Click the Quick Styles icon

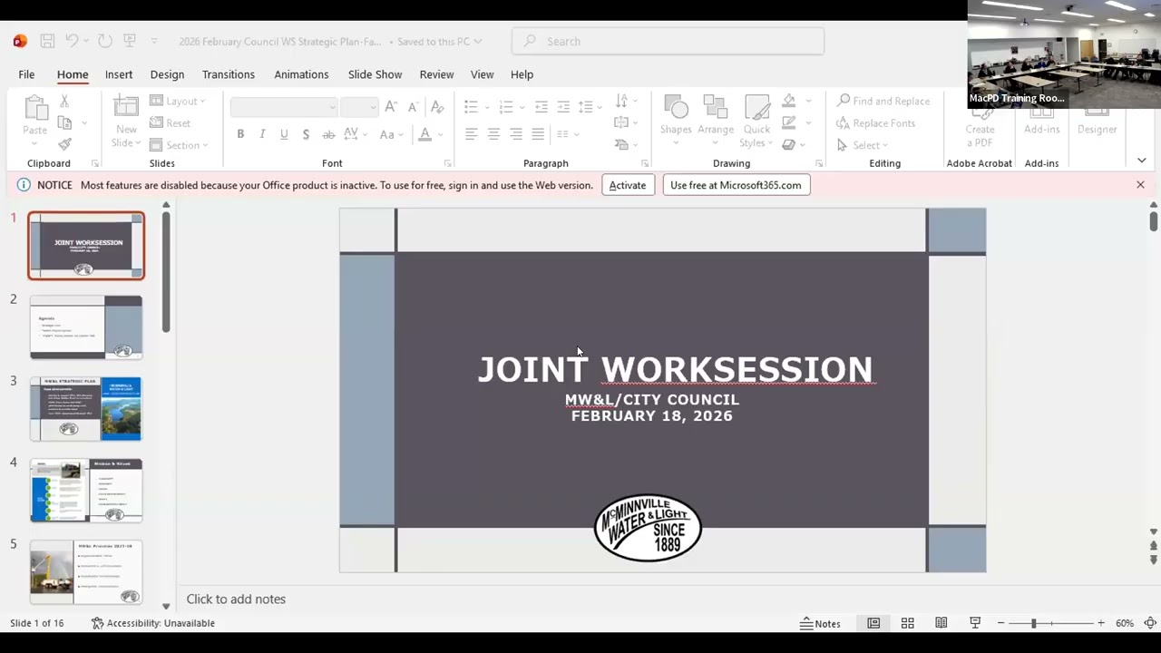coord(757,107)
